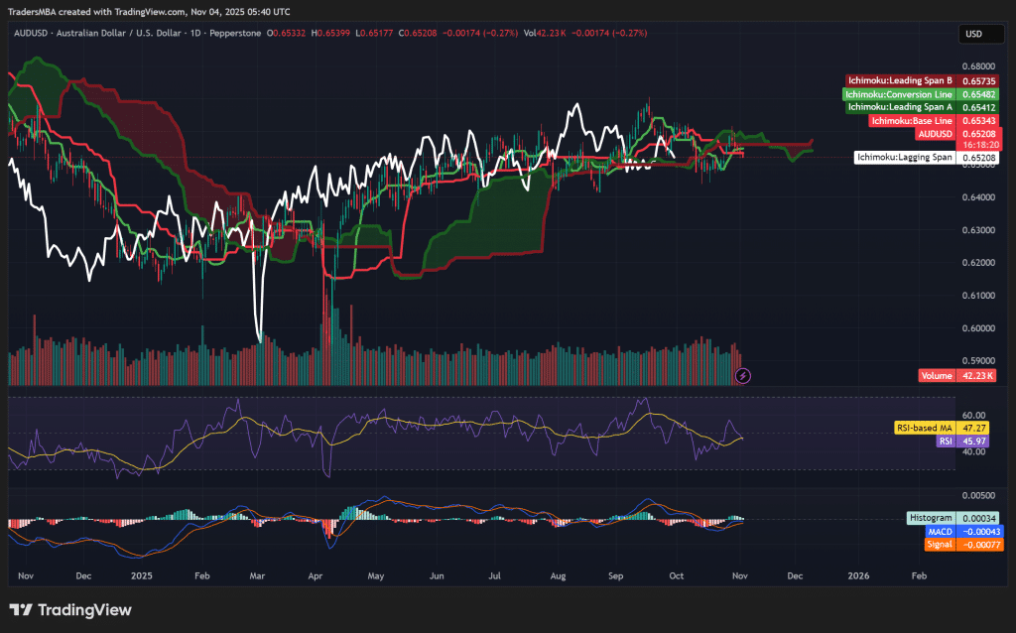Click the Histogram value label in MACD pane
The width and height of the screenshot is (1016, 633).
pyautogui.click(x=931, y=517)
